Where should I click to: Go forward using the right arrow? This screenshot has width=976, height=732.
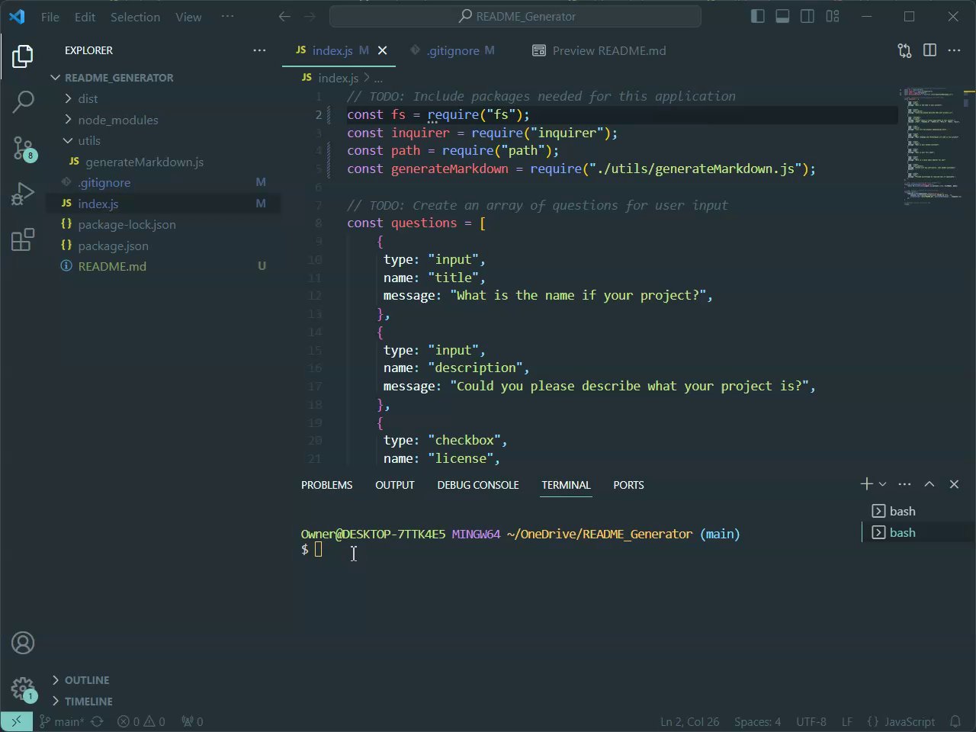point(310,16)
